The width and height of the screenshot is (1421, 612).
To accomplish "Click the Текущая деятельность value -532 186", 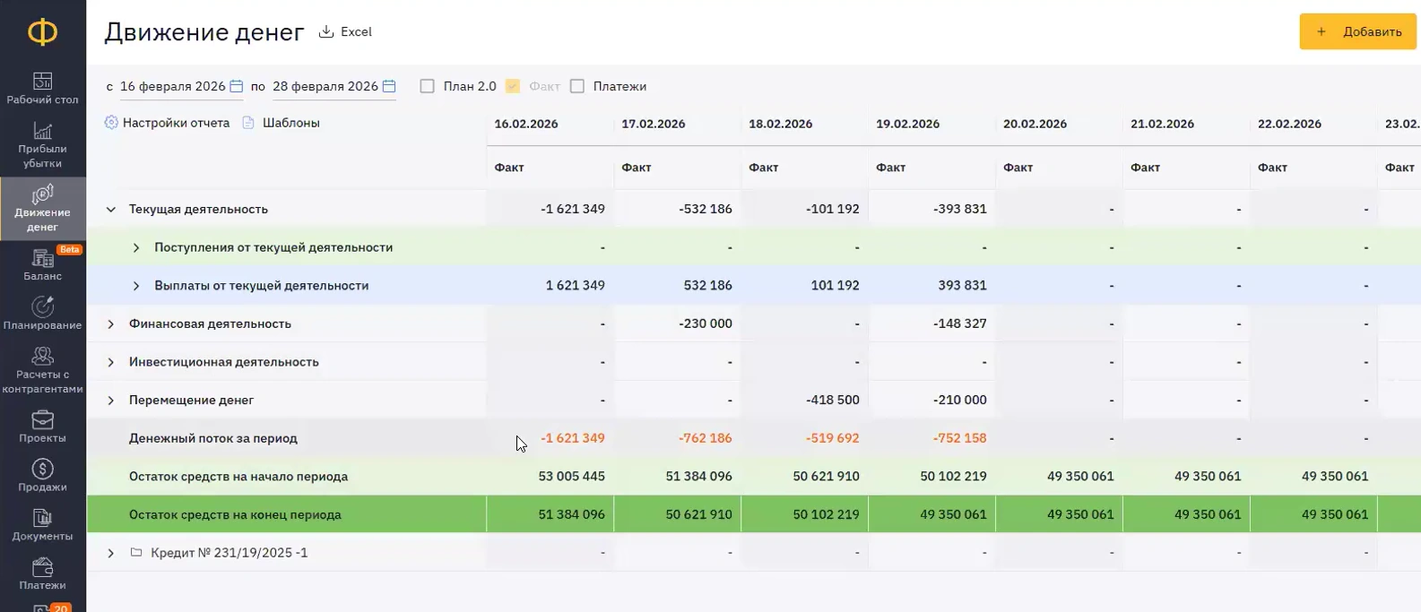I will 706,209.
